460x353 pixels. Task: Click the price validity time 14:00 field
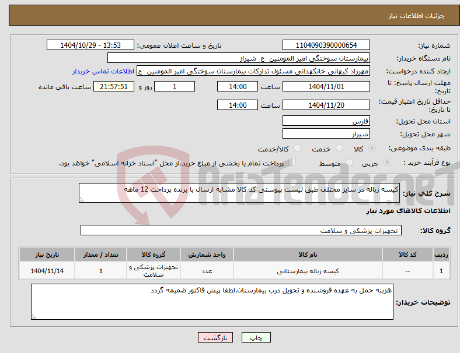(x=238, y=105)
